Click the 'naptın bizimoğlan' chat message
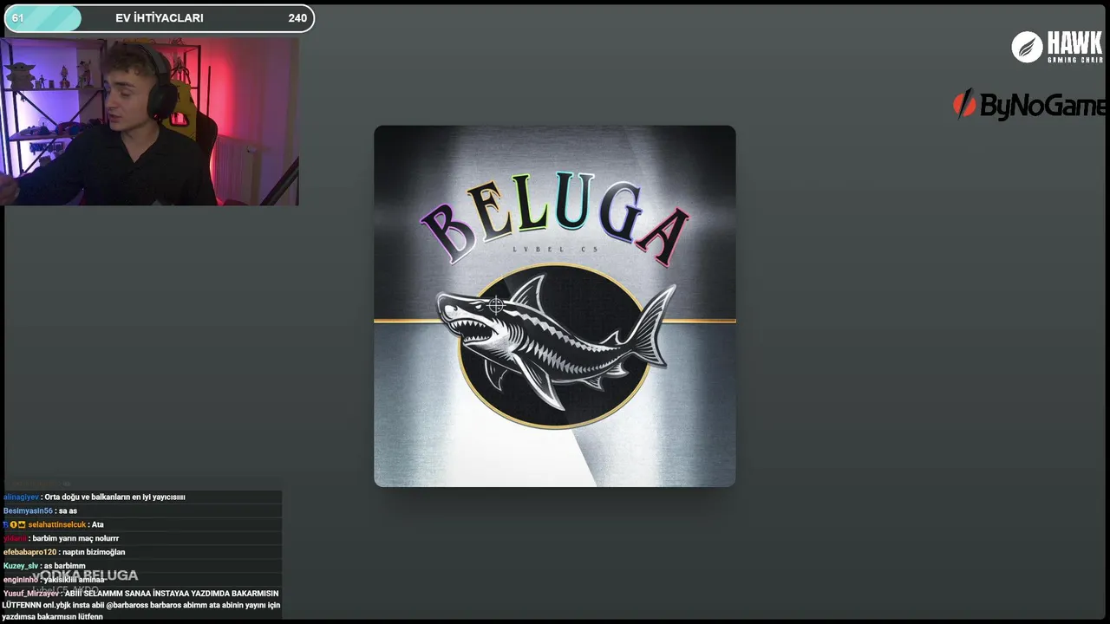The height and width of the screenshot is (624, 1110). 94,552
